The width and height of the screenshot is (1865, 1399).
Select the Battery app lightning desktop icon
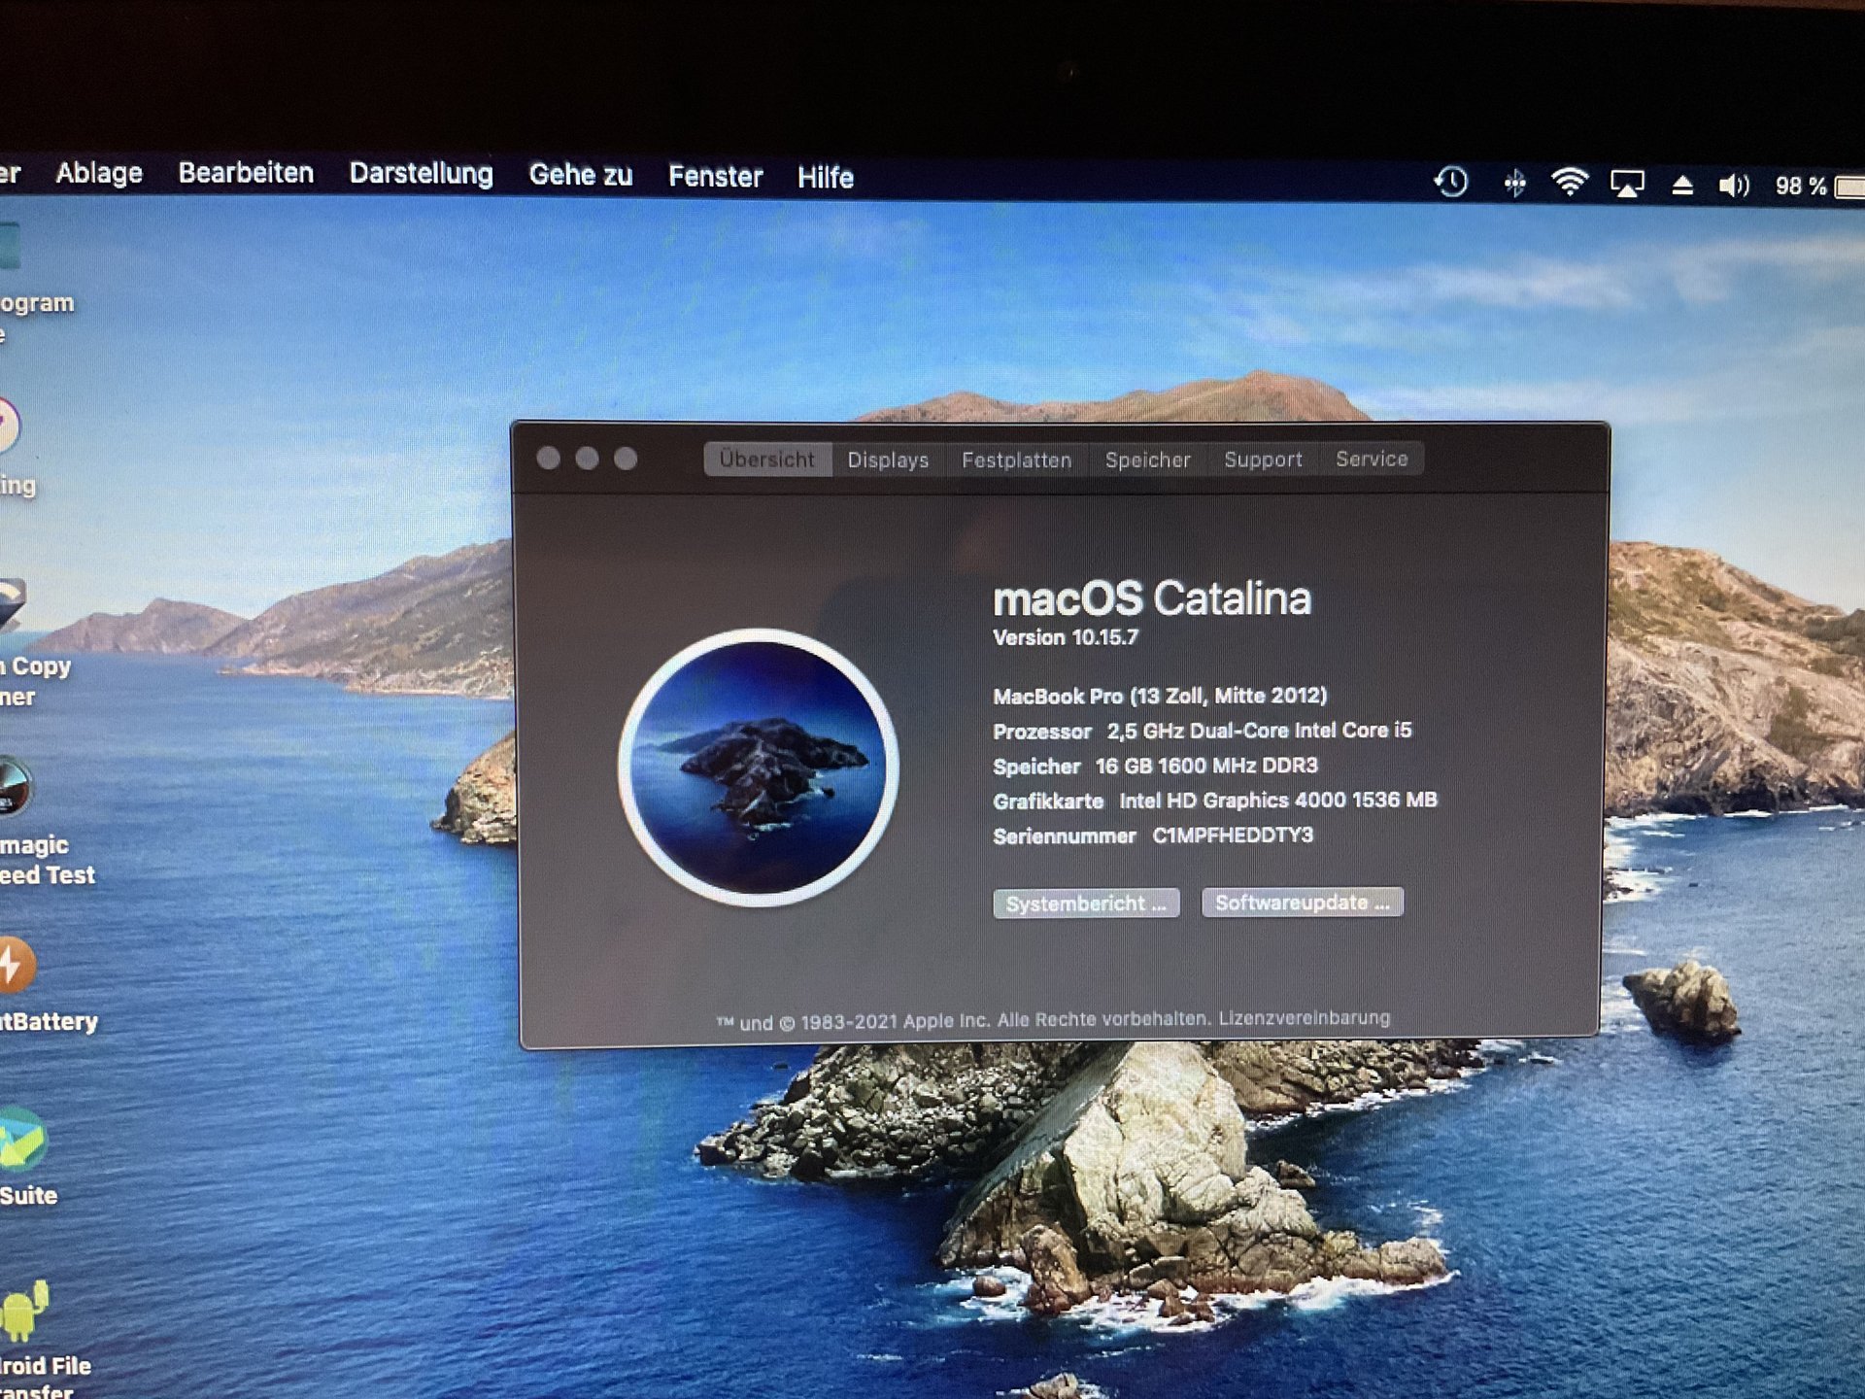click(x=17, y=965)
